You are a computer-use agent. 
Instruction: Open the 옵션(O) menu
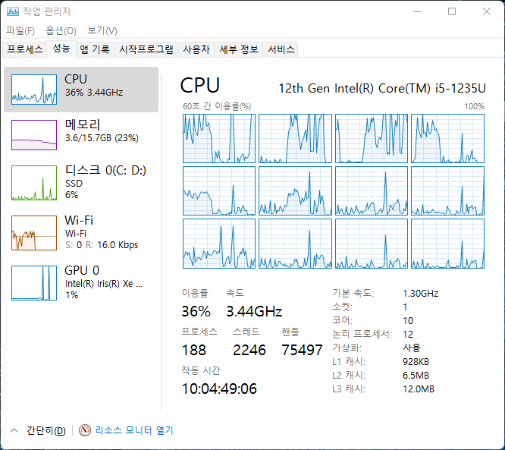click(x=61, y=30)
